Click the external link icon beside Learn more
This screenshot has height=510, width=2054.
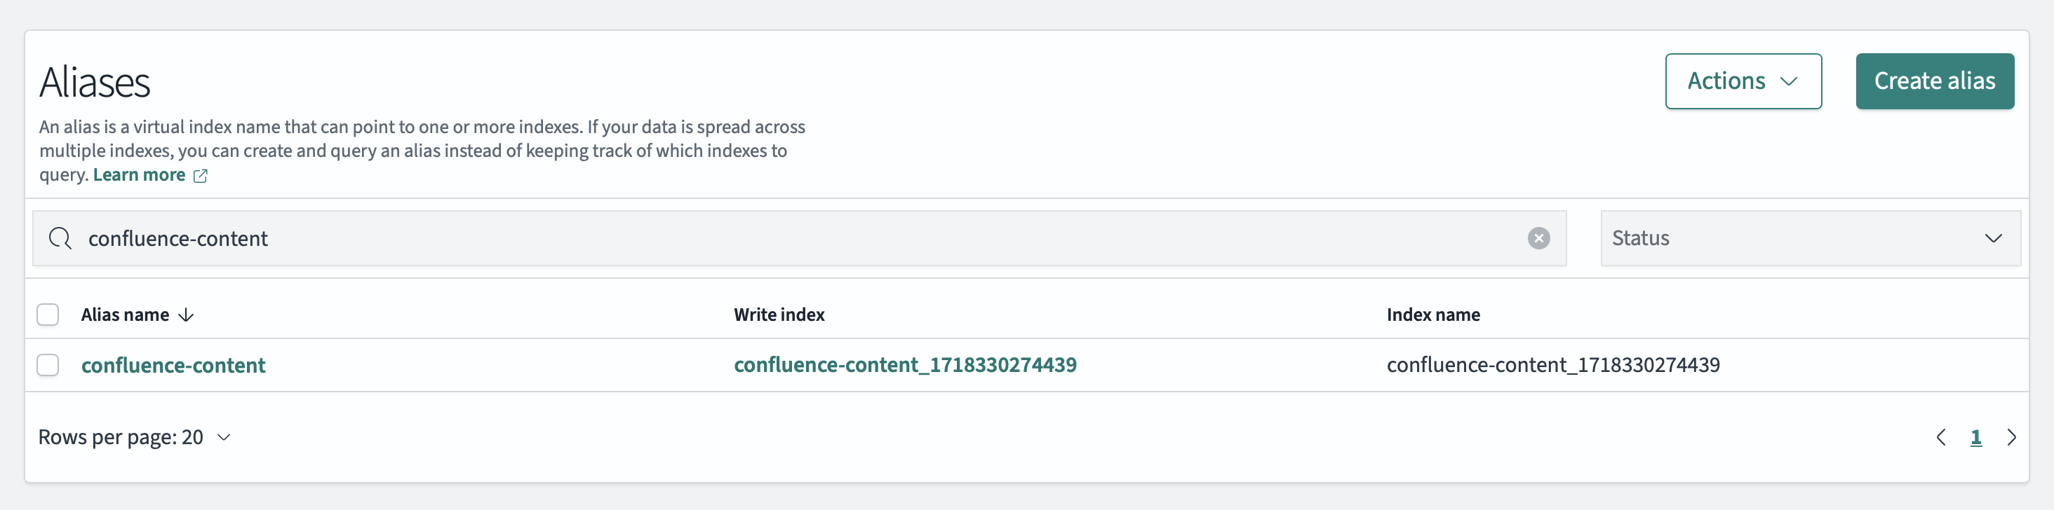coord(201,176)
